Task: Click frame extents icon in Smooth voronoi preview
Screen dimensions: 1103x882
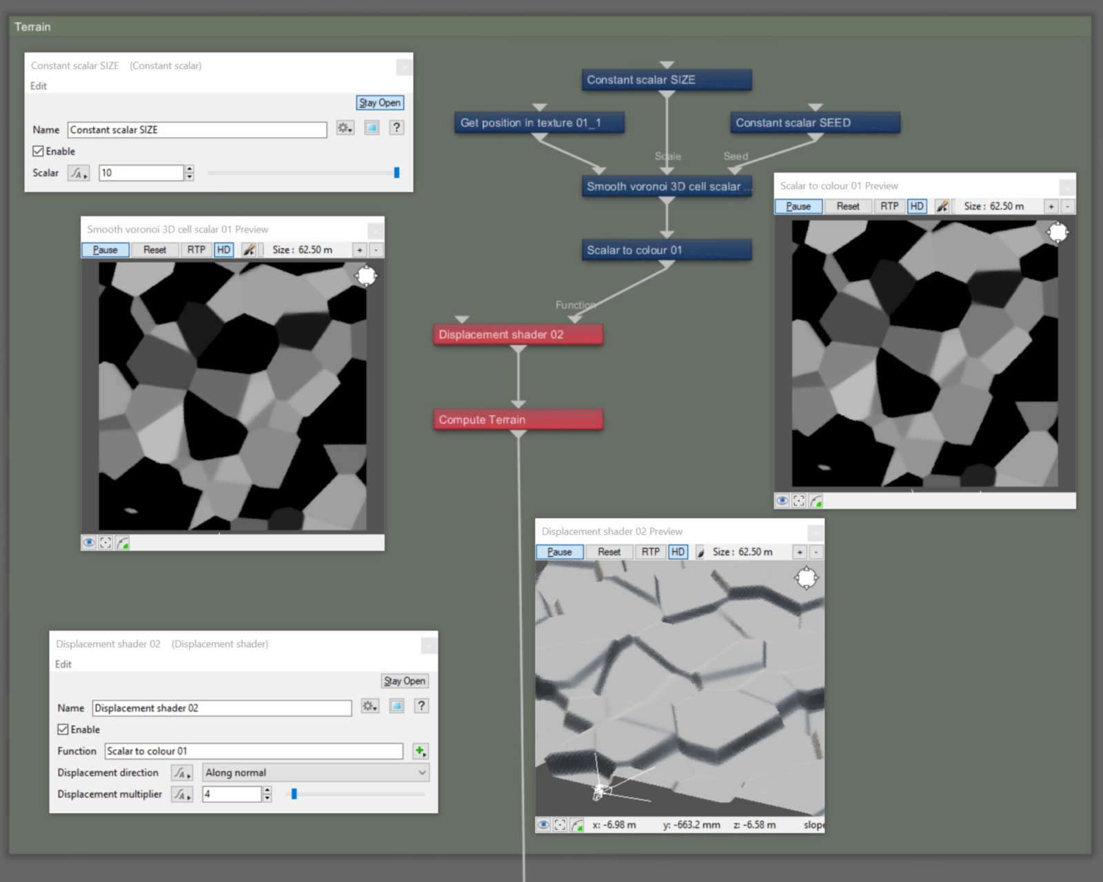Action: [x=105, y=543]
